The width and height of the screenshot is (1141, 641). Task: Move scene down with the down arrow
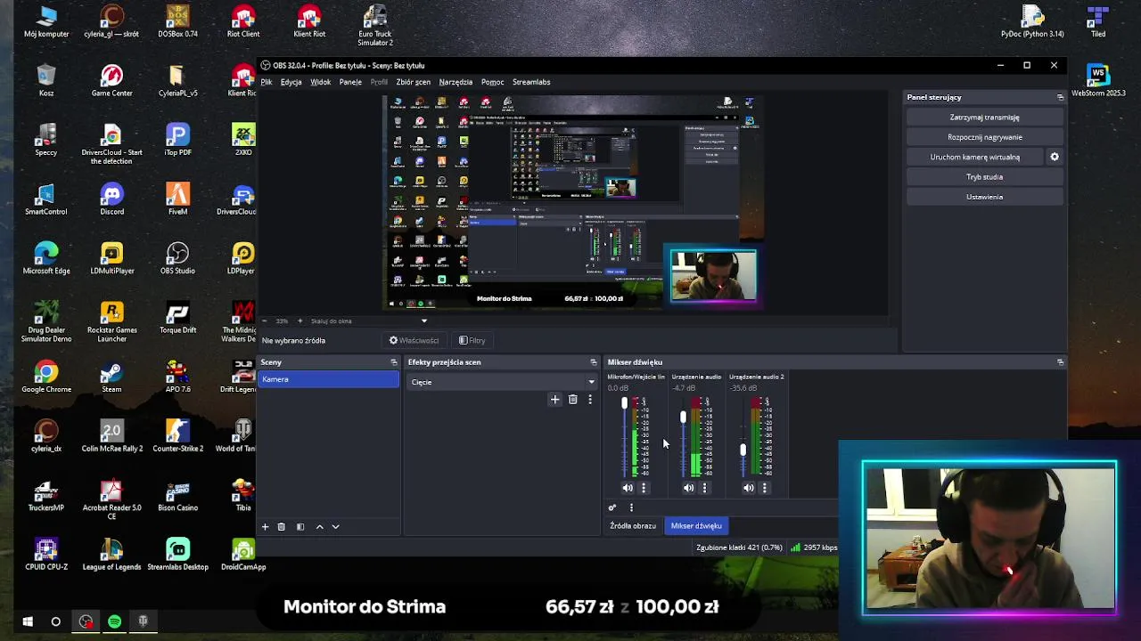336,527
